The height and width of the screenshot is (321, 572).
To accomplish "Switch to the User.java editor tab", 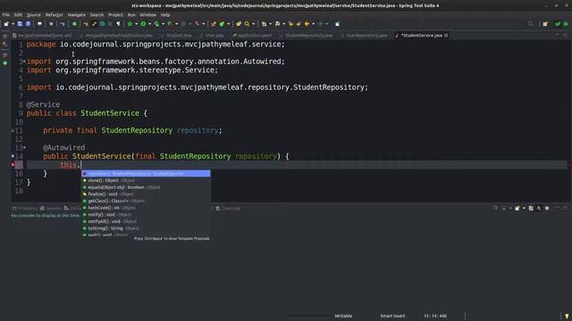I will (x=214, y=36).
